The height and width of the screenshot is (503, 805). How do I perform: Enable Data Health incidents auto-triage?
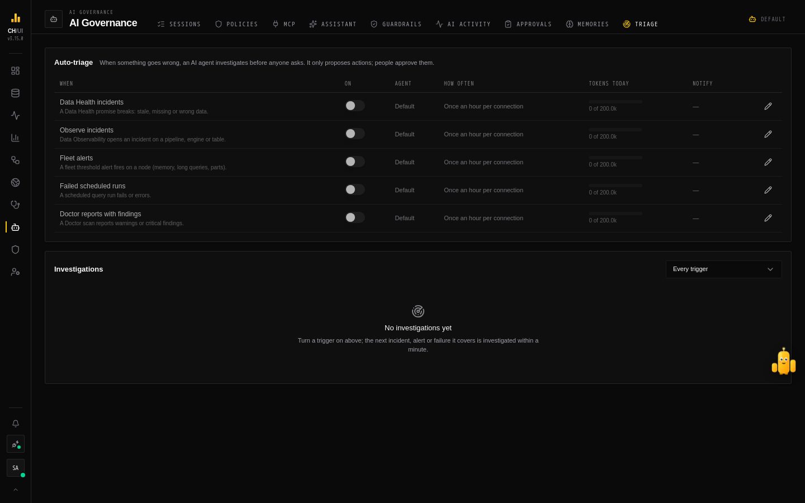[x=354, y=106]
